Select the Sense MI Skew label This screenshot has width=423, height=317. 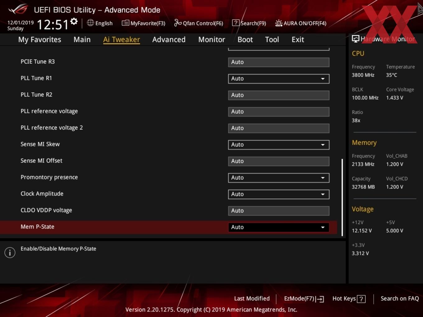pos(40,144)
